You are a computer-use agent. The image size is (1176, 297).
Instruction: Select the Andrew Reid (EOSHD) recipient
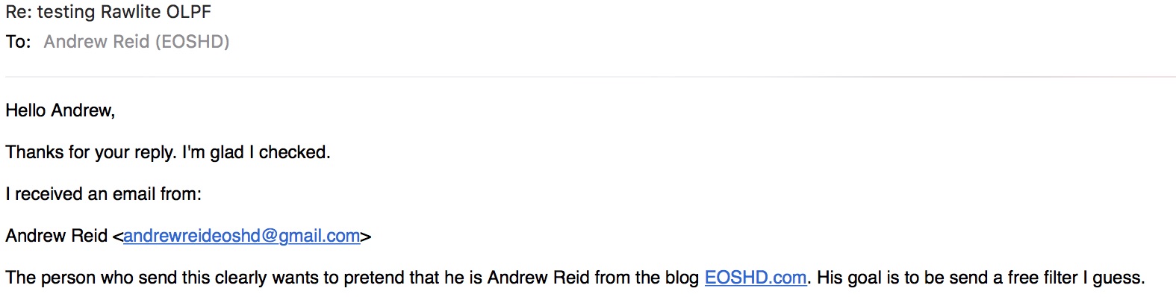point(137,42)
